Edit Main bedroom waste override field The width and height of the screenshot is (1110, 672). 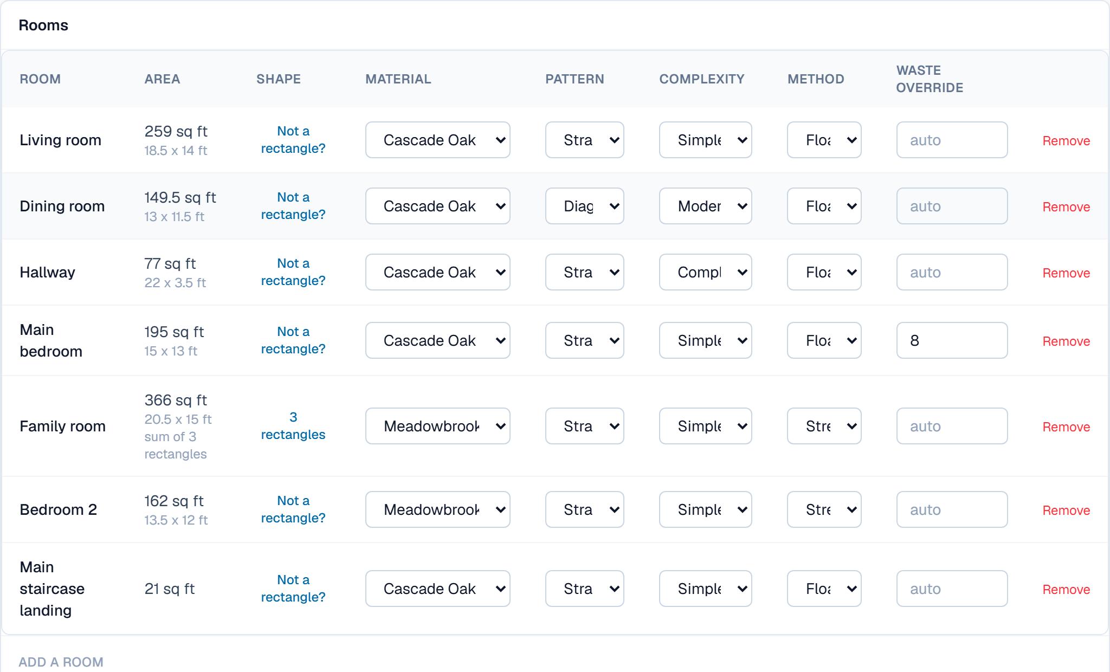coord(952,340)
